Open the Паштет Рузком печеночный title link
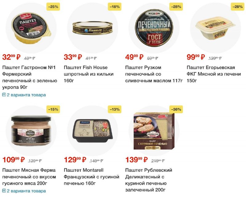Screen dimensions: 246x198 pos(154,74)
